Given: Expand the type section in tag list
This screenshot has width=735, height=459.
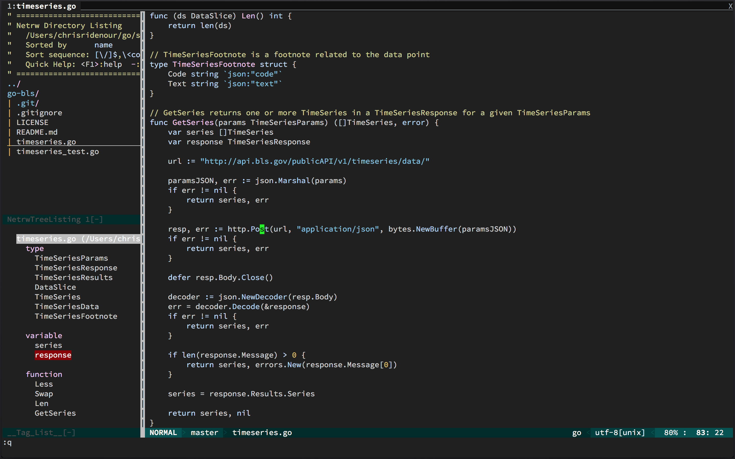Looking at the screenshot, I should (x=34, y=248).
